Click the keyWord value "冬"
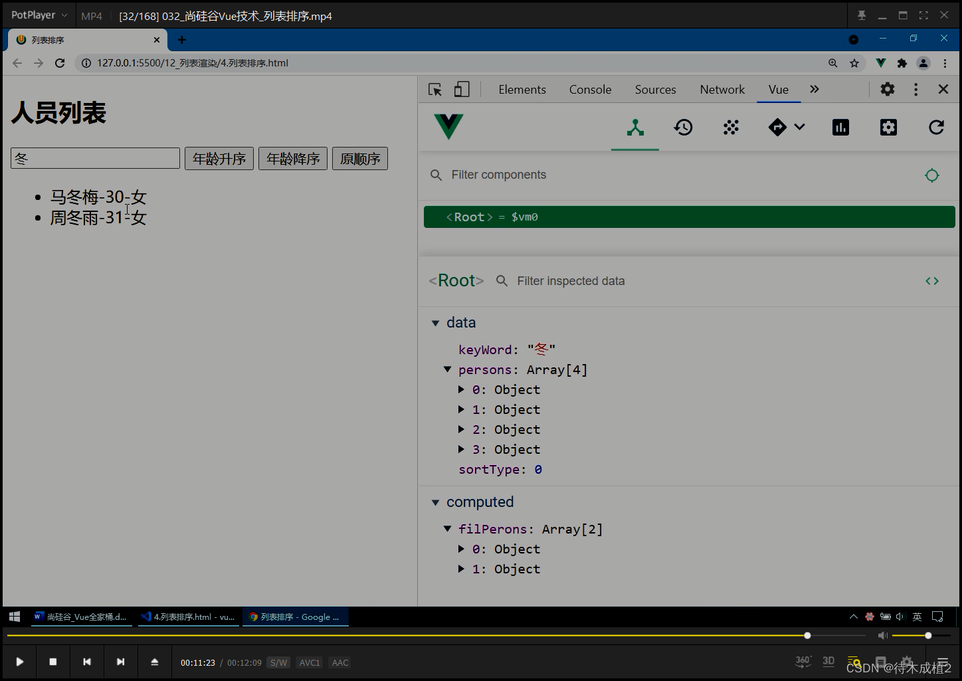The height and width of the screenshot is (681, 962). (x=541, y=349)
